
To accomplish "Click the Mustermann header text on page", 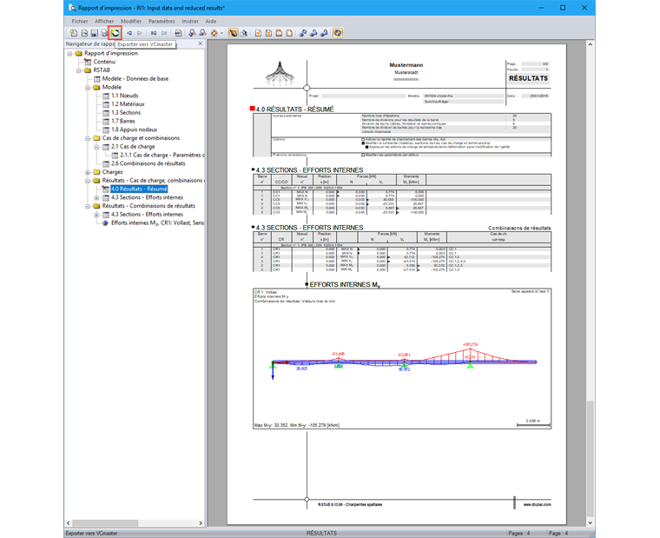I will (x=406, y=65).
